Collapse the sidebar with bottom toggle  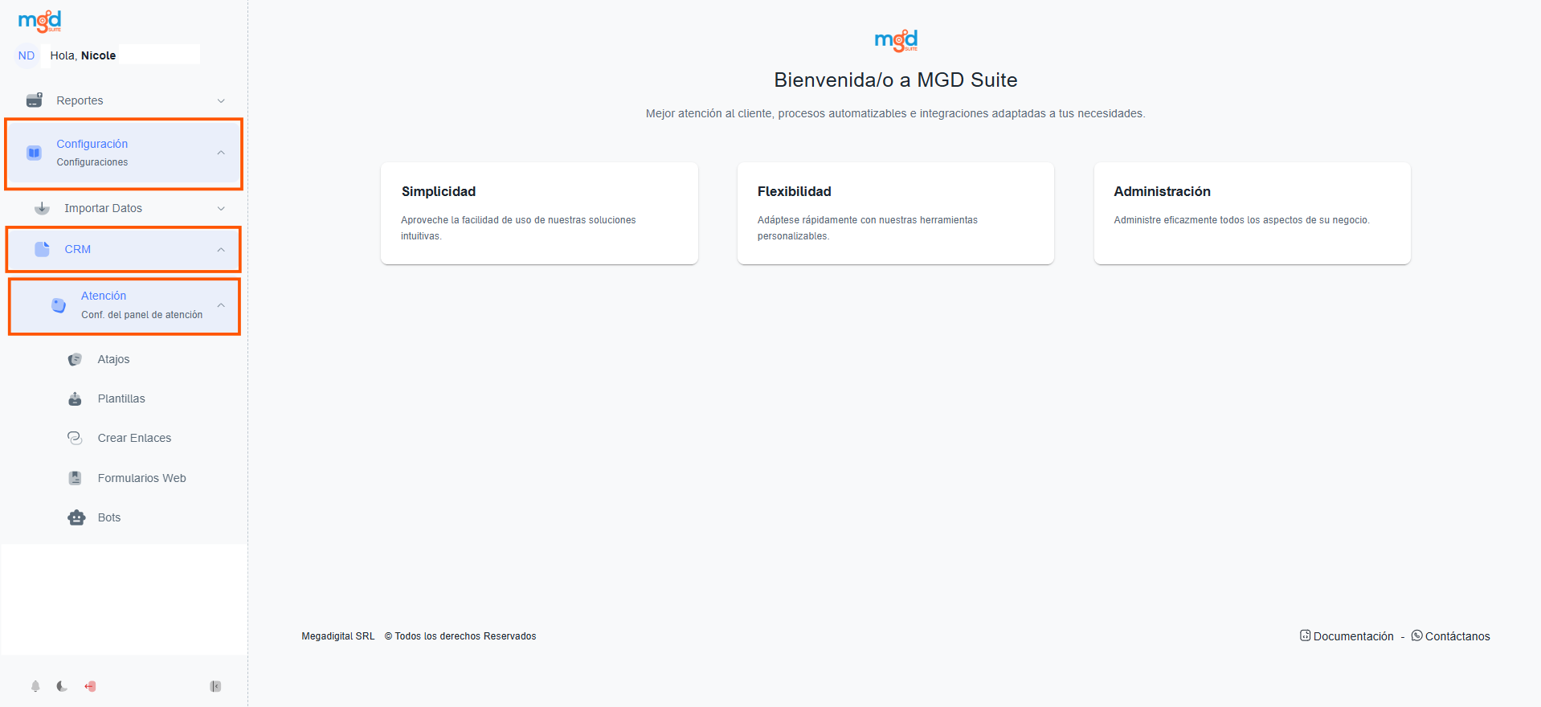tap(215, 686)
